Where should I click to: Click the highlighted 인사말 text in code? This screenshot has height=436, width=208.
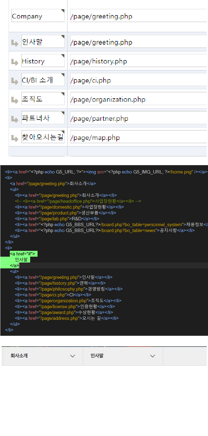[x=21, y=260]
